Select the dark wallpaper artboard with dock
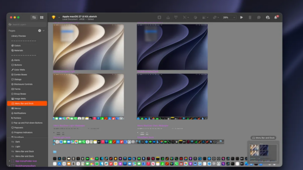The width and height of the screenshot is (303, 170). tap(172, 96)
